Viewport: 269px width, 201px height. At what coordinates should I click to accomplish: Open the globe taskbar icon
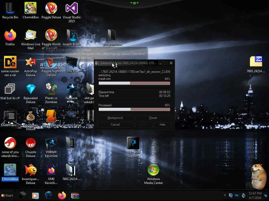coord(49,195)
